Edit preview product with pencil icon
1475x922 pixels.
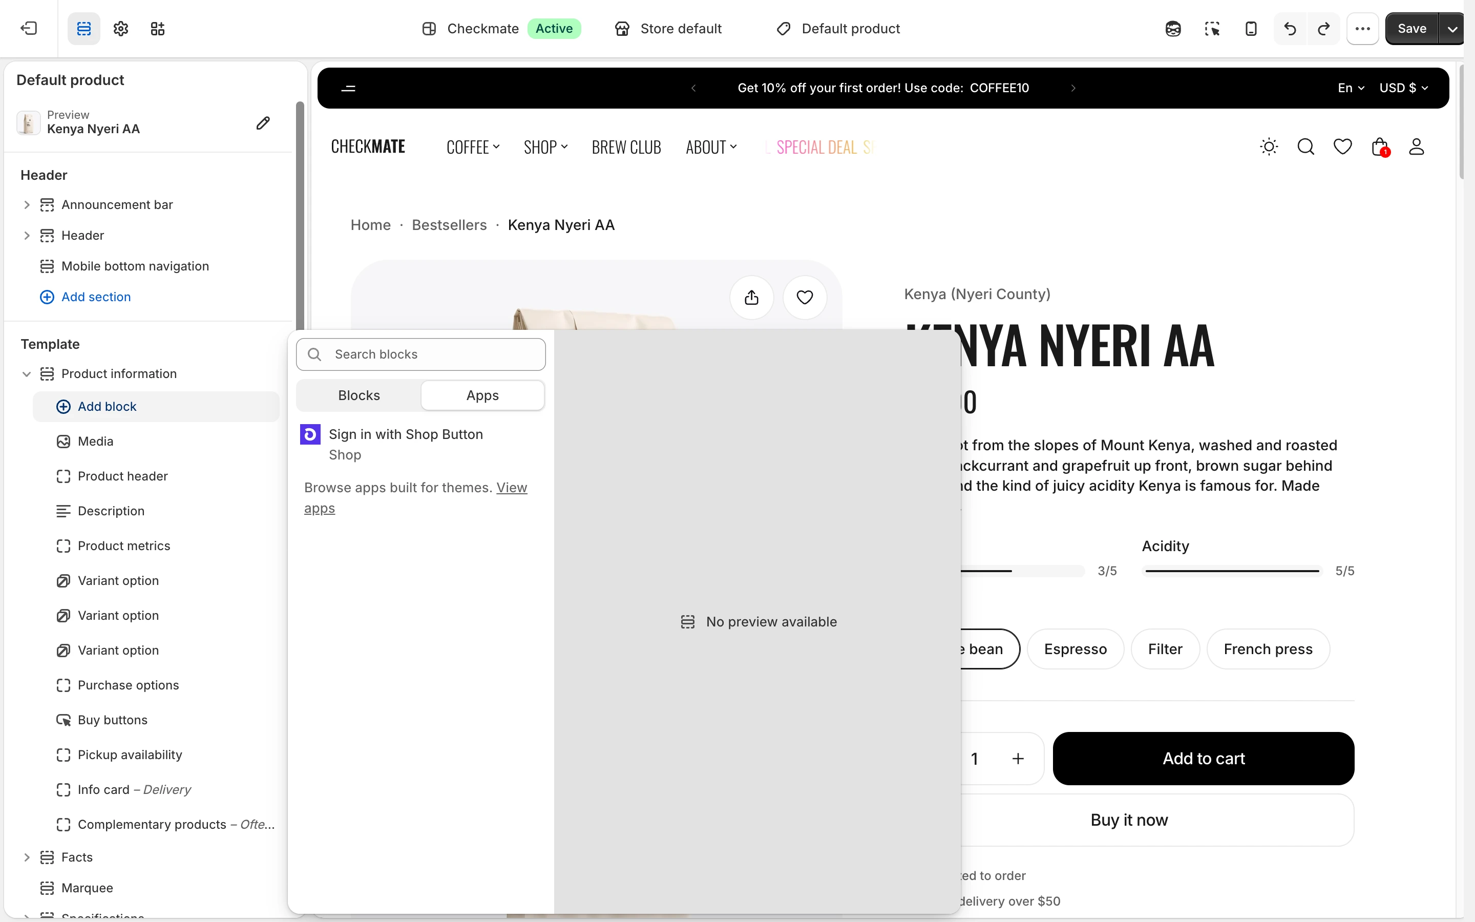click(263, 123)
